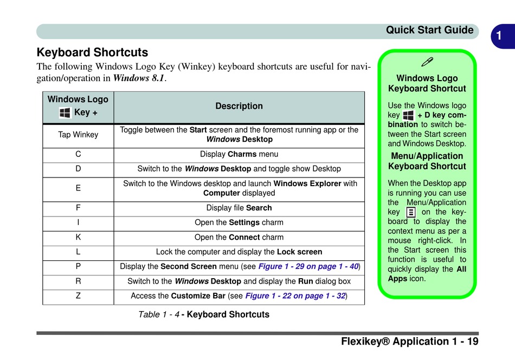Click the Windows logo icon in table header
Viewport: 515px width, 362px height.
click(65, 113)
